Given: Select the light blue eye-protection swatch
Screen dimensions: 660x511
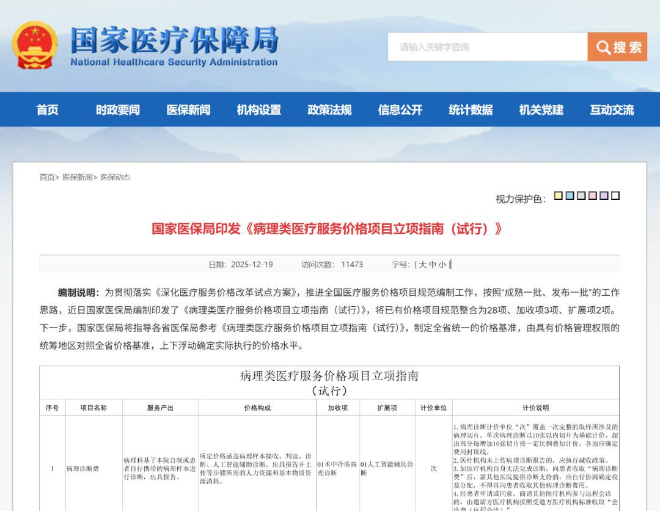Looking at the screenshot, I should (570, 196).
